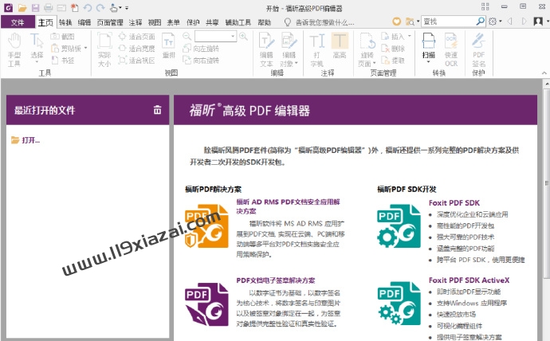The image size is (550, 341).
Task: Collapse the ribbon with the chevron
Action: (x=544, y=73)
